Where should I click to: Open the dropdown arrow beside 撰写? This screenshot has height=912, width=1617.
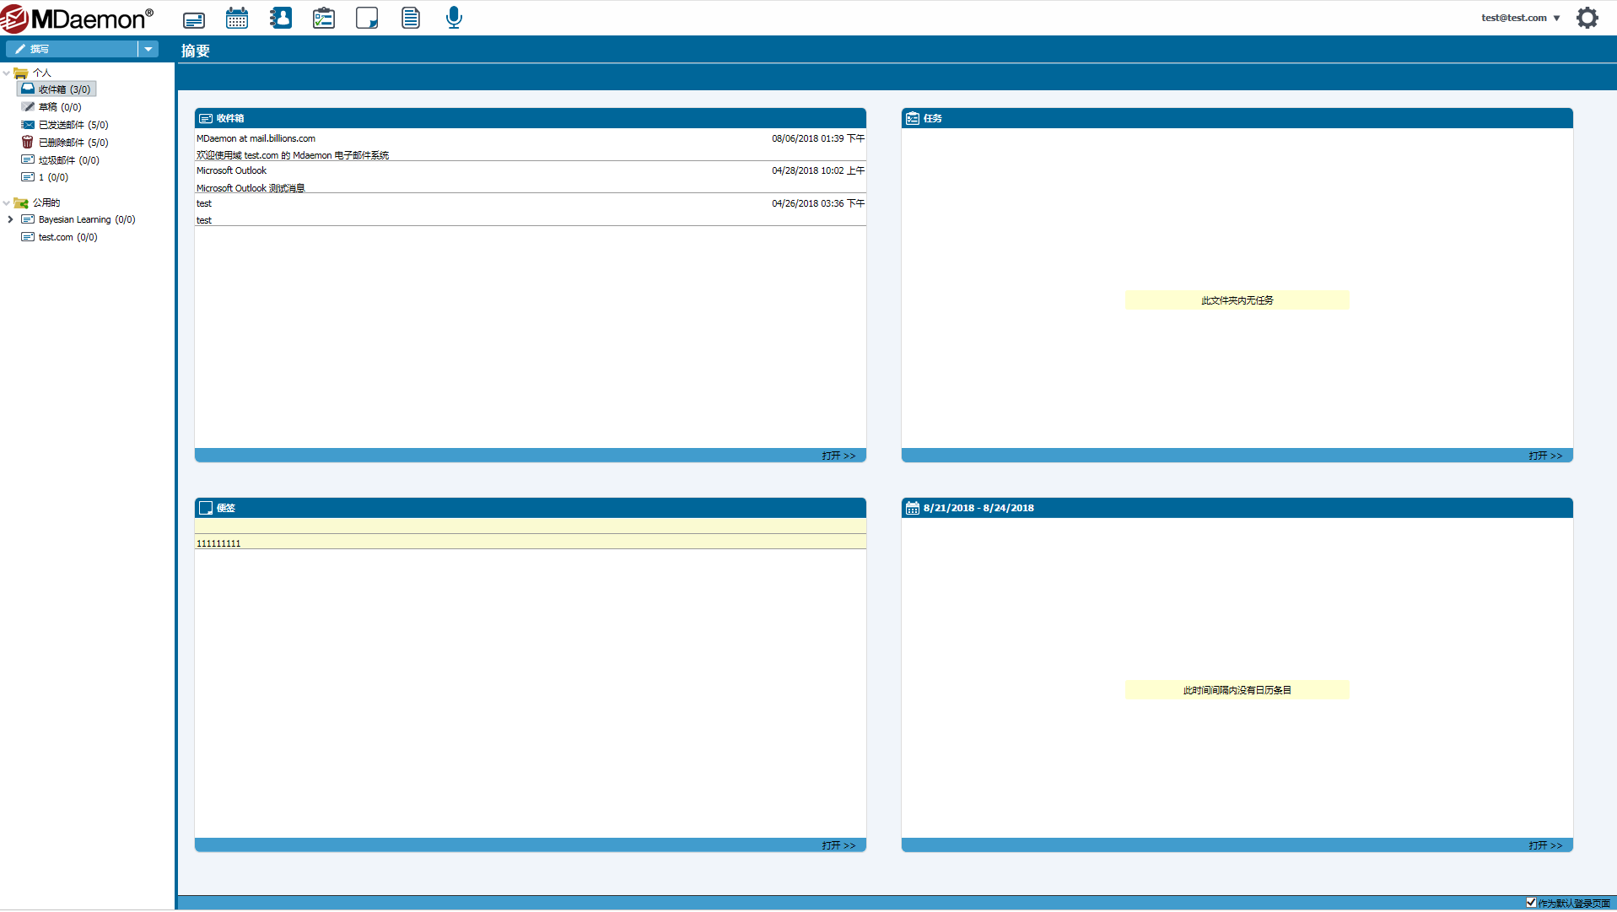(148, 49)
